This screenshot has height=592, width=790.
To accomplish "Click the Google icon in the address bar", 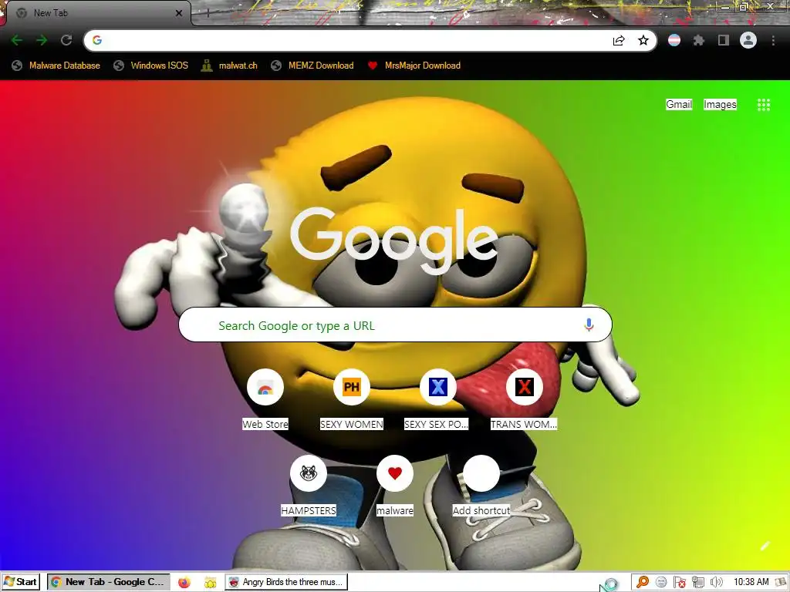I will (x=97, y=40).
